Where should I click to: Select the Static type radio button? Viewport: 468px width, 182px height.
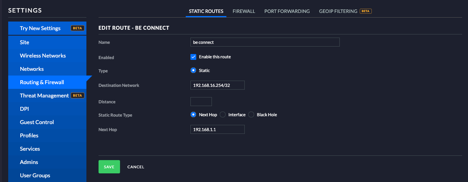pyautogui.click(x=193, y=70)
